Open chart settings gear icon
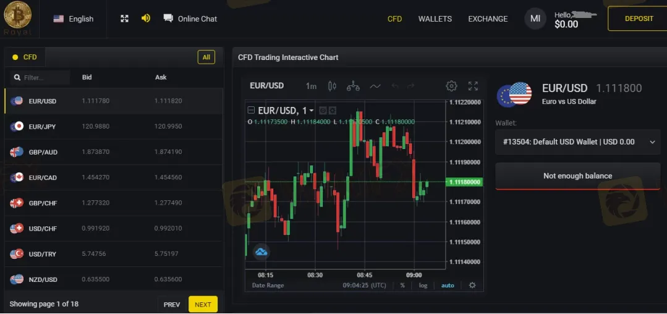The height and width of the screenshot is (314, 667). pyautogui.click(x=451, y=86)
